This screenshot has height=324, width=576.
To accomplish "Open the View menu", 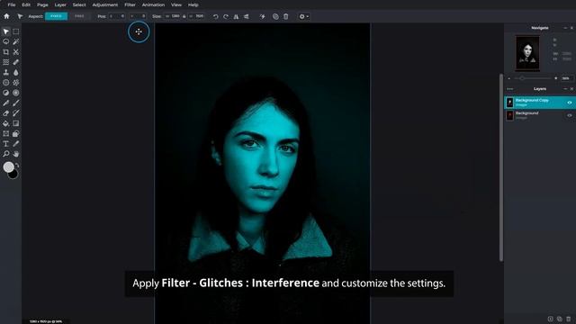I will 176,4.
